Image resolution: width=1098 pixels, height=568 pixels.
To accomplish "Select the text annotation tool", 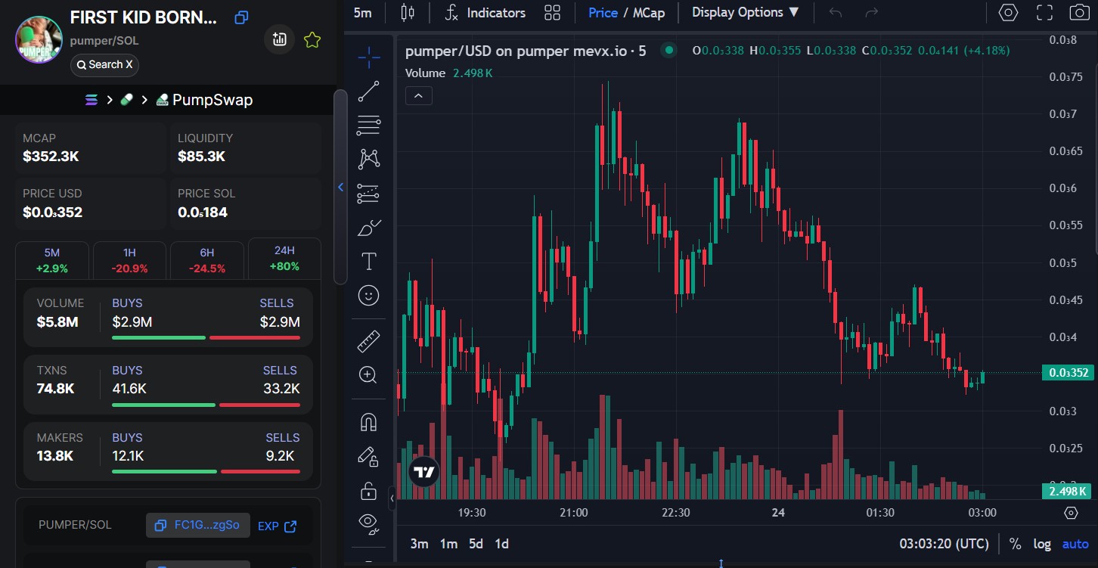I will [369, 262].
